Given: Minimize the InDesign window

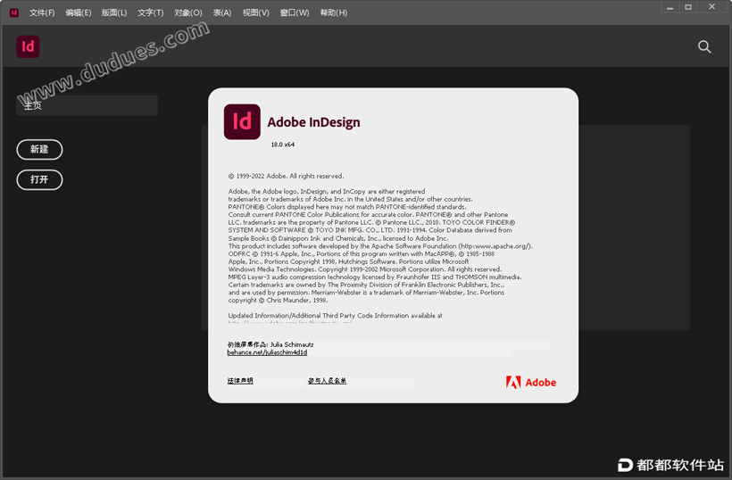Looking at the screenshot, I should (x=670, y=7).
